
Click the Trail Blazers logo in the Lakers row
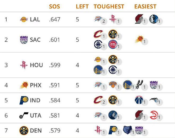(139, 19)
